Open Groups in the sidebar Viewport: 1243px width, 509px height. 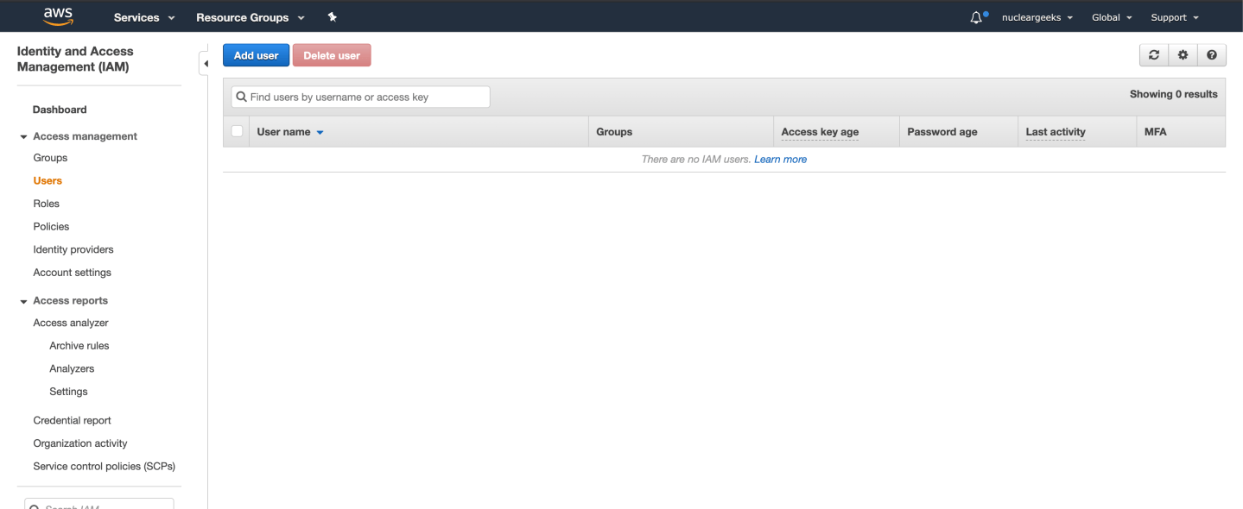(x=50, y=158)
